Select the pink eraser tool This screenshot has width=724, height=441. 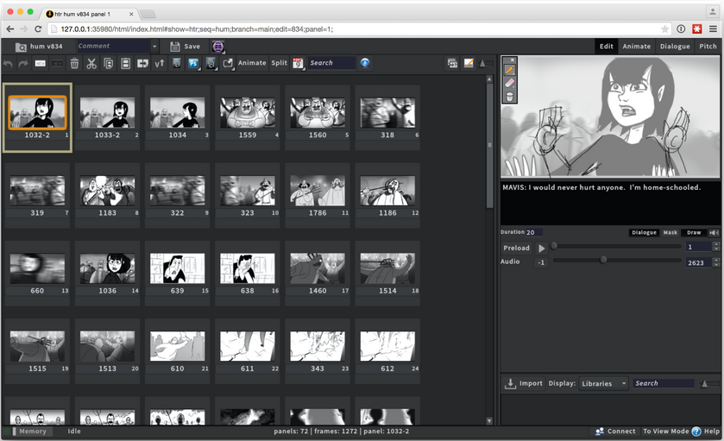(x=509, y=83)
